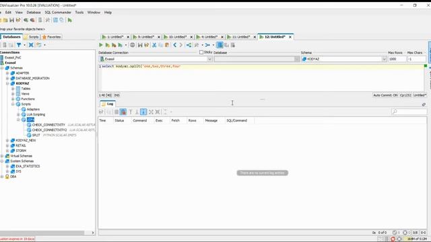The image size is (431, 242).
Task: Click the Max Chars input field
Action: pos(416,59)
